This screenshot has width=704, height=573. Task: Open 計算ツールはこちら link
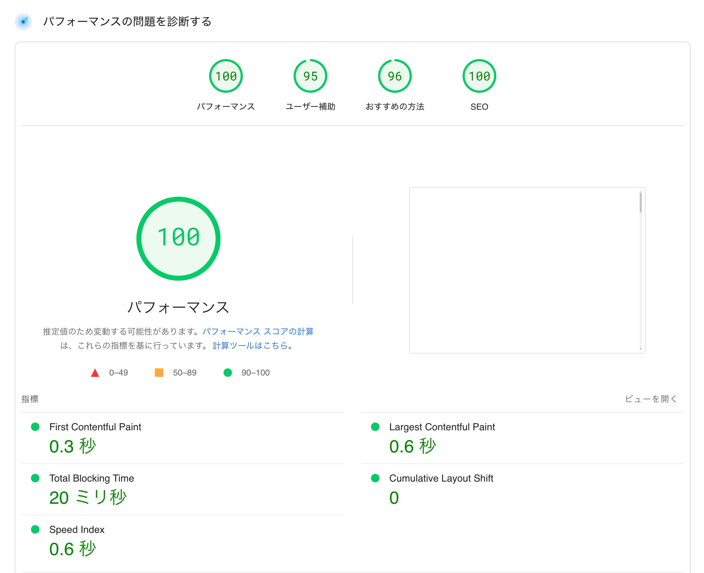pyautogui.click(x=253, y=346)
